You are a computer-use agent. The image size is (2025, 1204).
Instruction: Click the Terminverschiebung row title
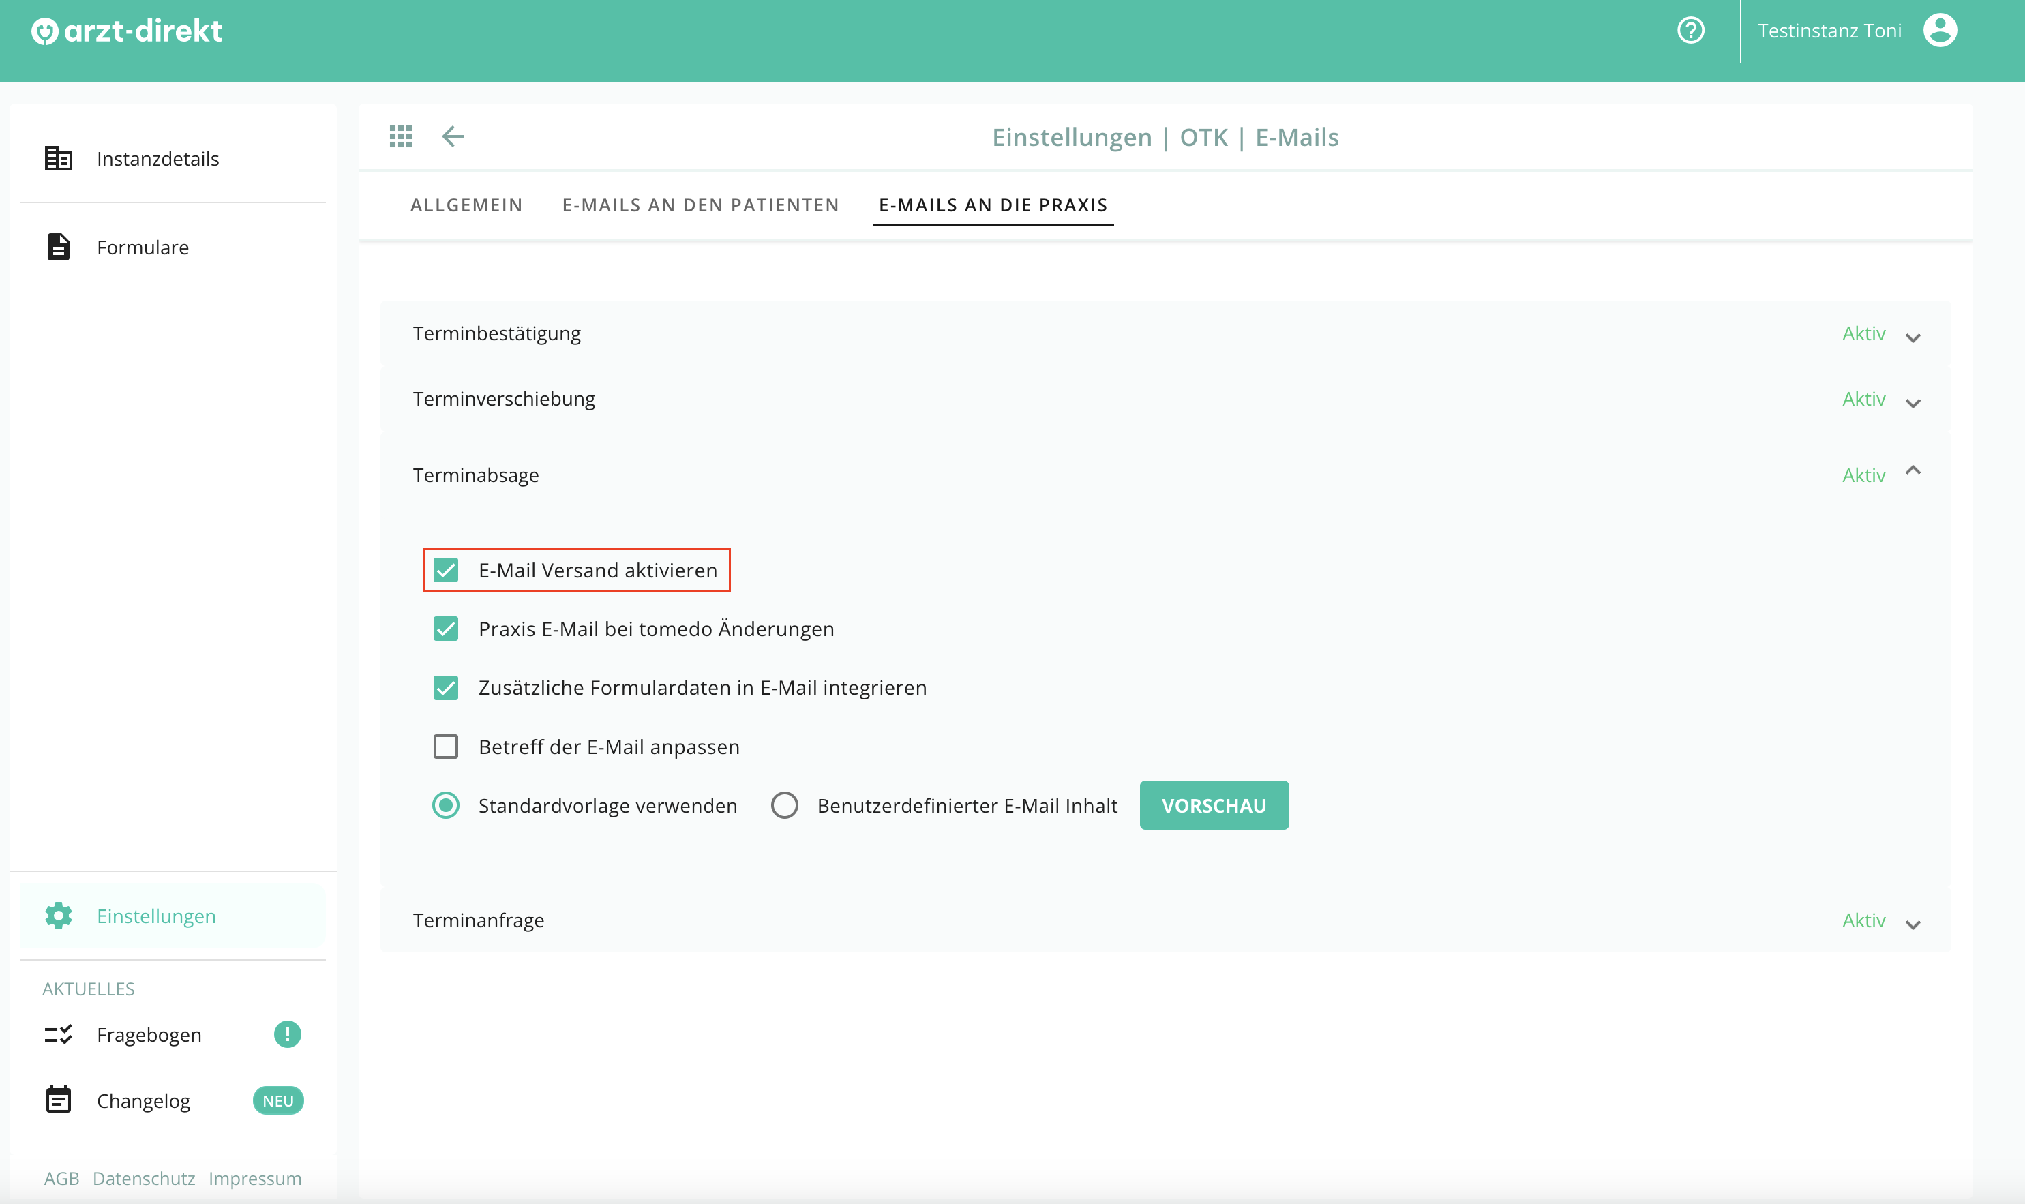[504, 399]
